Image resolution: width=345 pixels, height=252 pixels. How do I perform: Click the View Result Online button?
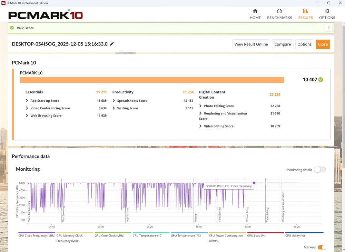(x=251, y=44)
